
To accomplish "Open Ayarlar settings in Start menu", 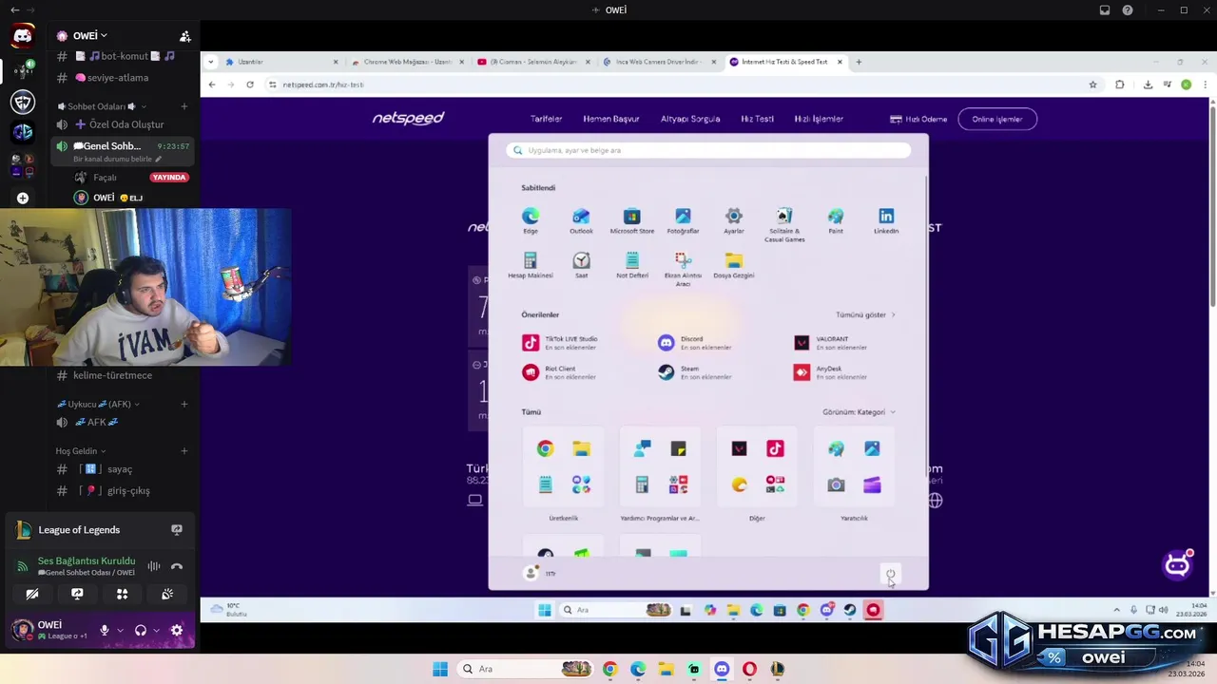I will pos(733,220).
